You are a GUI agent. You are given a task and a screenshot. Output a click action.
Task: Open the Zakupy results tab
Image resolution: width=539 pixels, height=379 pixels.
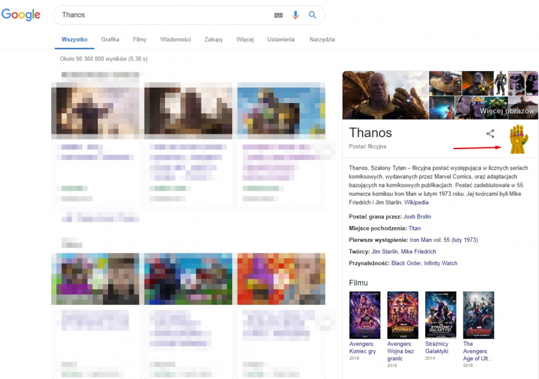coord(213,39)
